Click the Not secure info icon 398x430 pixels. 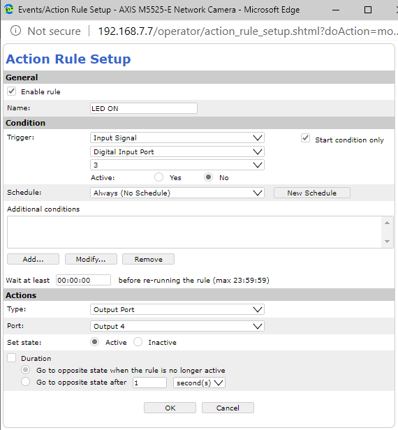click(15, 31)
